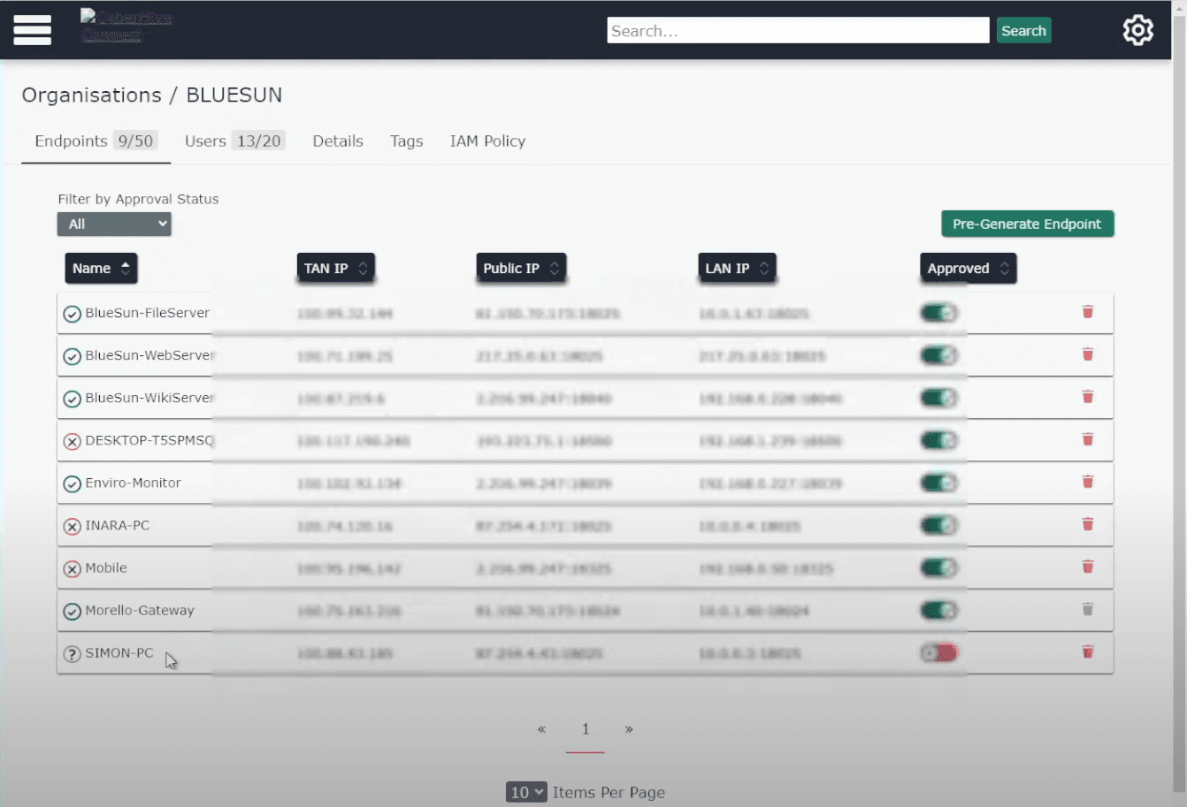This screenshot has width=1187, height=807.
Task: Click the status icon beside DESKTOP-T5SPMSQ
Action: pos(73,441)
